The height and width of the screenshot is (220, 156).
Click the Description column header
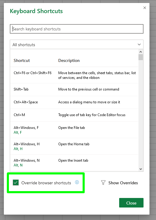tap(69, 60)
